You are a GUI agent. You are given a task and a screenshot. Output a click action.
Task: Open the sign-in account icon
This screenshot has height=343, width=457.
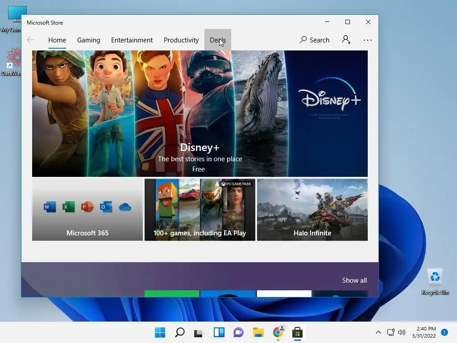pyautogui.click(x=346, y=40)
